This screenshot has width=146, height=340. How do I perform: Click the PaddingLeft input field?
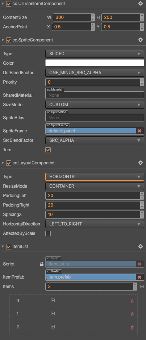point(93,196)
